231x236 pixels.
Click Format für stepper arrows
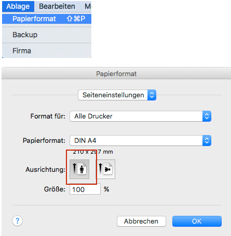(207, 116)
